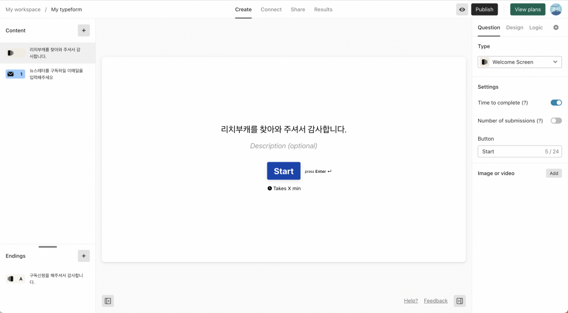Select the email question icon numbered 1
The image size is (568, 313).
pos(15,74)
